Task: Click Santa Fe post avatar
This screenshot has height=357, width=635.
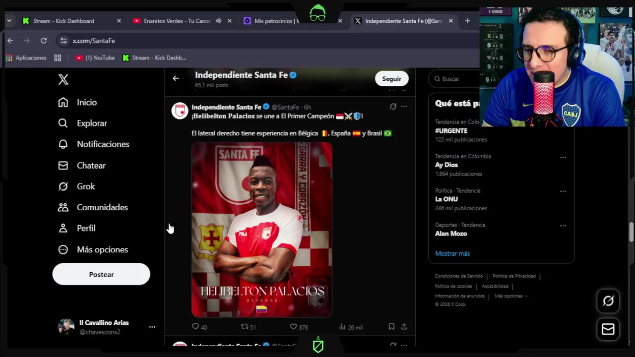Action: (x=180, y=111)
